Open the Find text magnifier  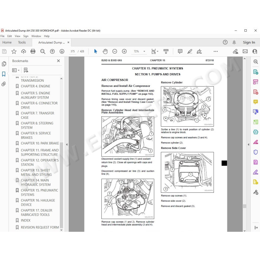tap(43, 51)
